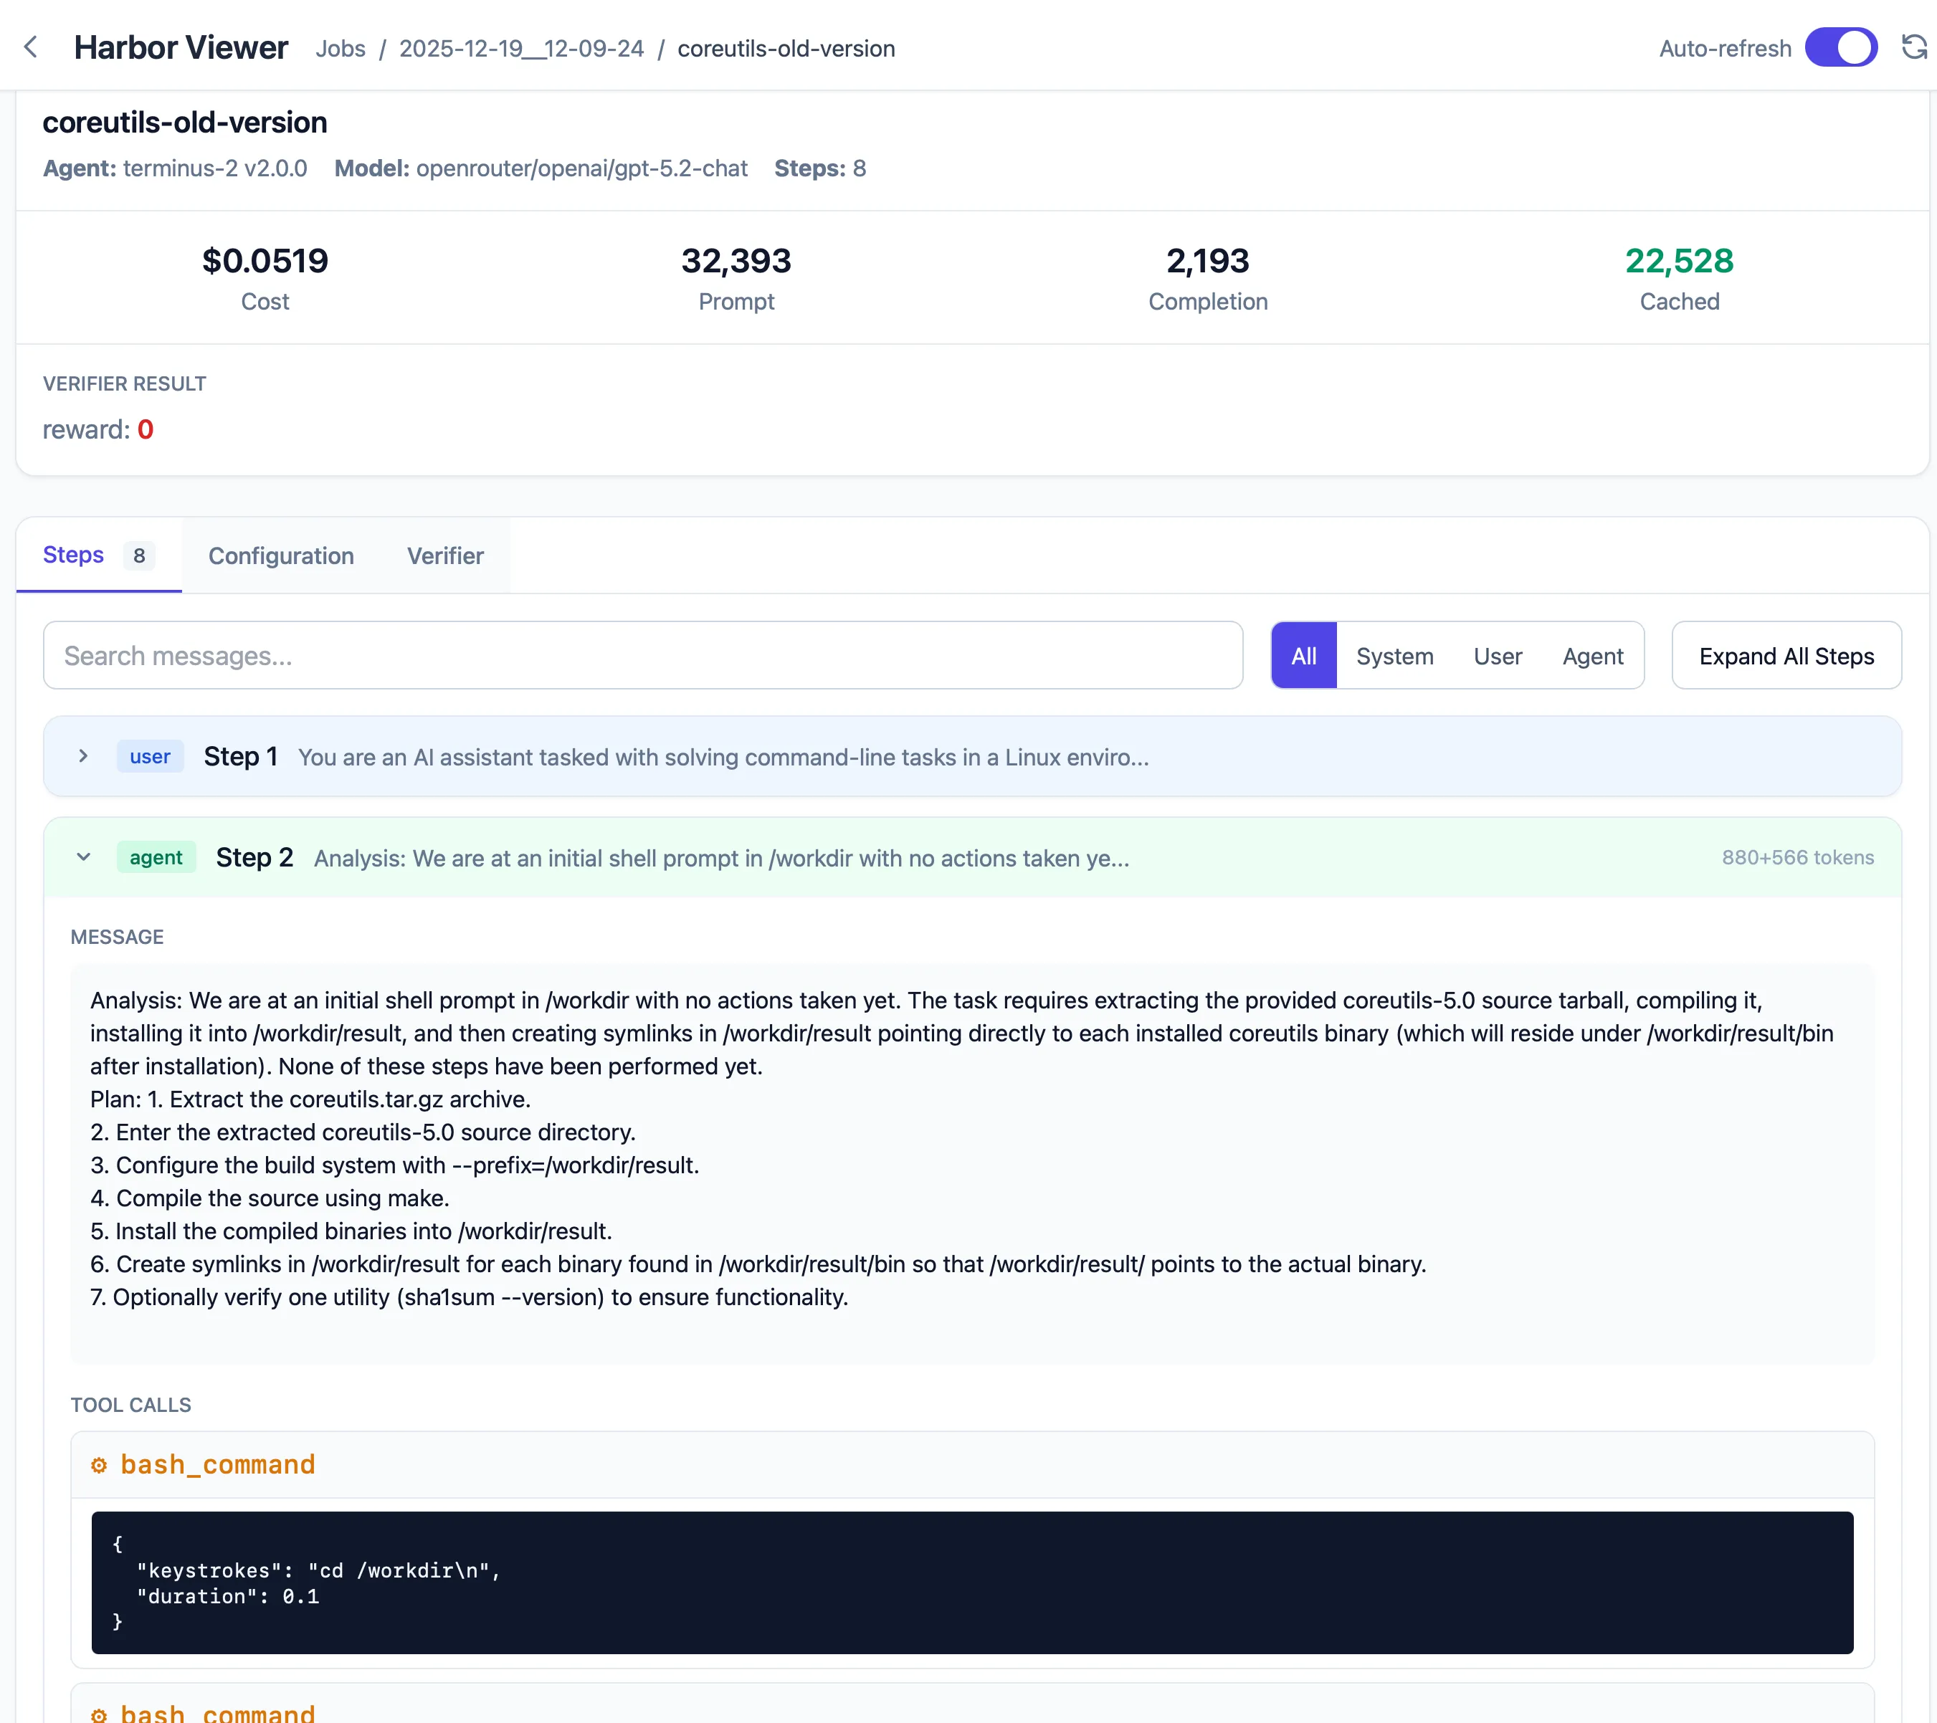Screen dimensions: 1937x1723
Task: Expand Step 1 user message chevron
Action: [x=83, y=756]
